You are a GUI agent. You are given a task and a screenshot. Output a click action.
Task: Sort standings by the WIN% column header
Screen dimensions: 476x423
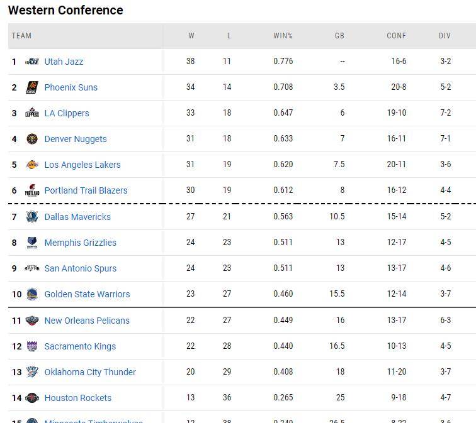(283, 36)
